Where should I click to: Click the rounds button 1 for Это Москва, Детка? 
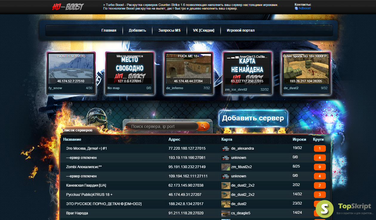point(320,148)
